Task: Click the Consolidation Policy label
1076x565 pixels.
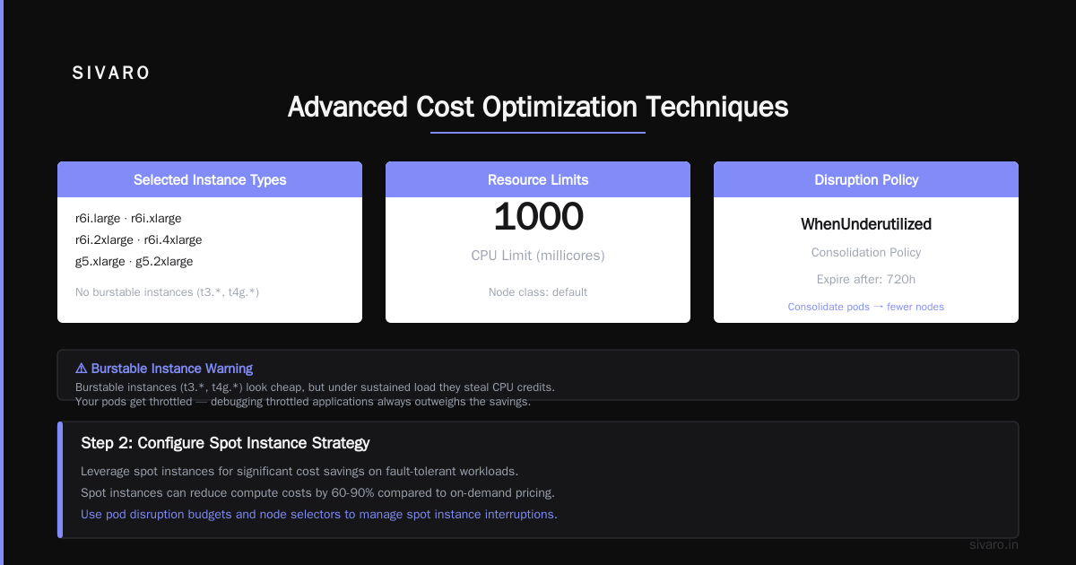Action: (x=866, y=253)
